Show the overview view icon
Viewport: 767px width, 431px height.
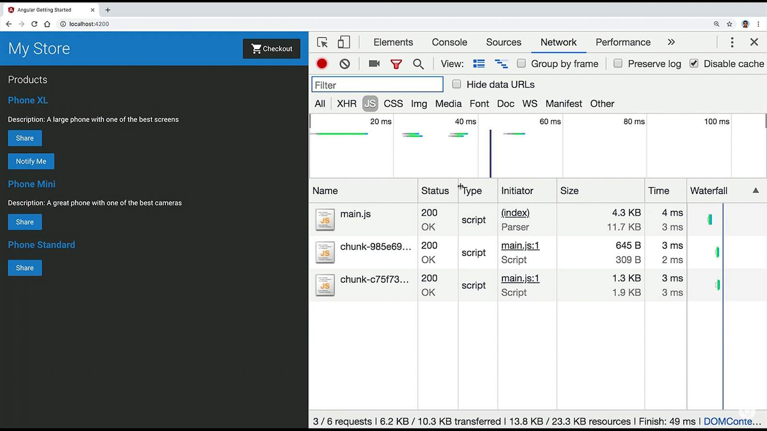click(x=501, y=64)
